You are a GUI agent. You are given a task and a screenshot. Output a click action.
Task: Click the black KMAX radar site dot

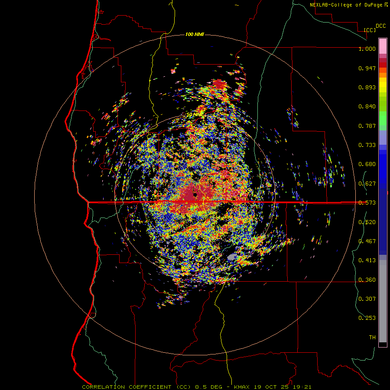click(x=195, y=195)
